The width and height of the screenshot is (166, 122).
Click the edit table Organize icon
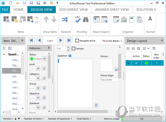[x=116, y=19]
